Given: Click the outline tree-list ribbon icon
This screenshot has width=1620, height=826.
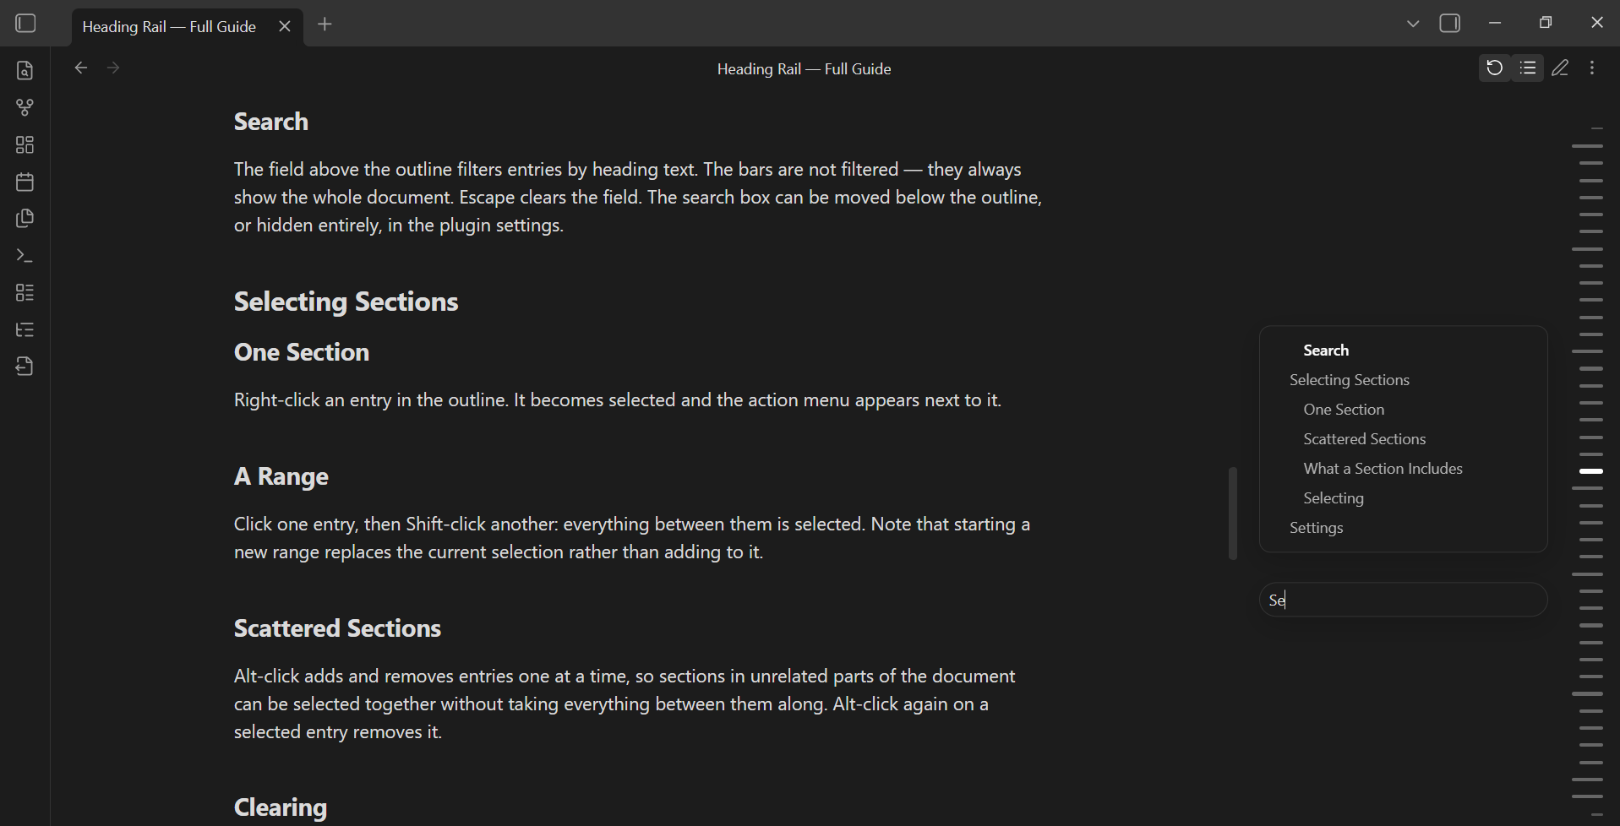Looking at the screenshot, I should click(25, 329).
